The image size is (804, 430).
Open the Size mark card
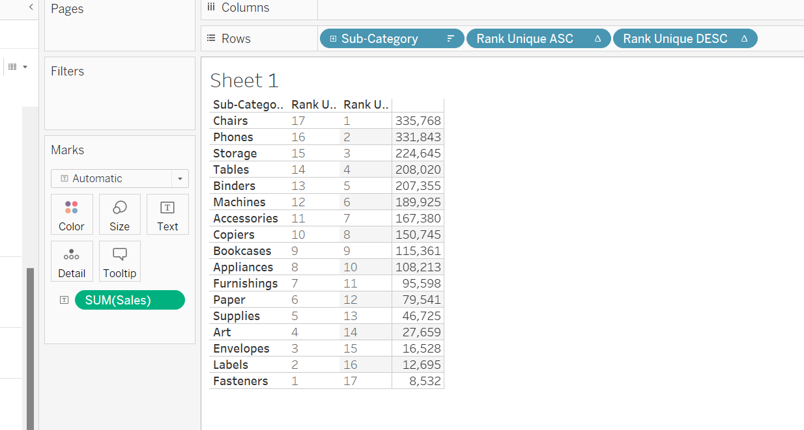[x=119, y=214]
